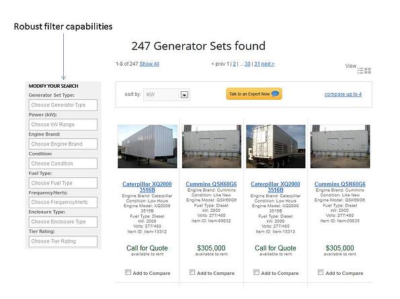
Task: Check Add to Compare for Item-13313
Action: click(256, 272)
